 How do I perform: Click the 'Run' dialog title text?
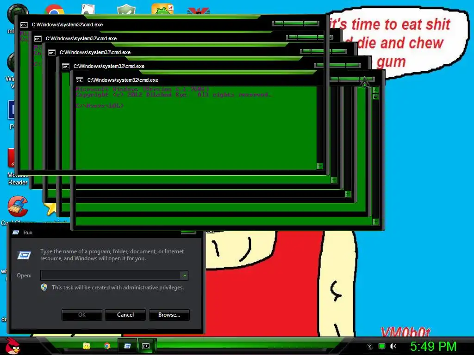(x=28, y=233)
